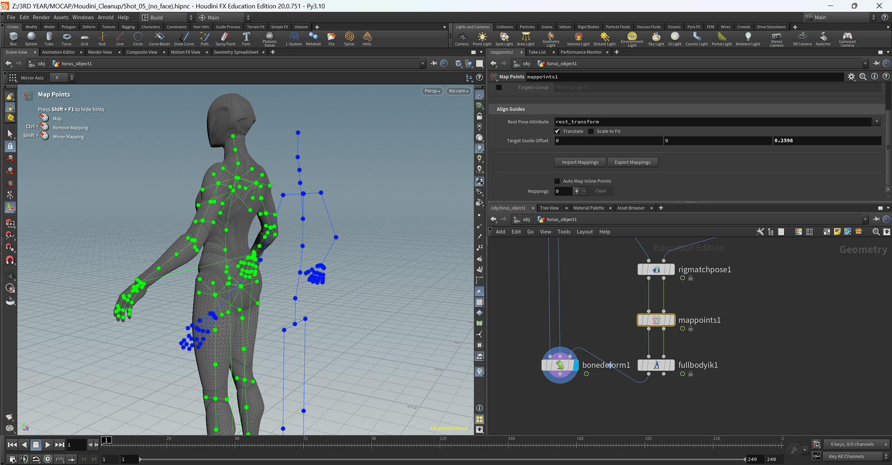Open the Spray Paint tool

click(225, 39)
